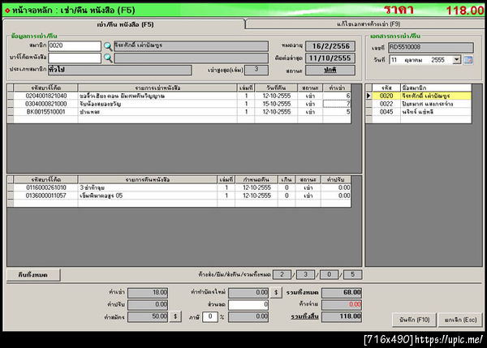Click the subtotal field showing 68.00
487x348 pixels.
click(x=342, y=292)
